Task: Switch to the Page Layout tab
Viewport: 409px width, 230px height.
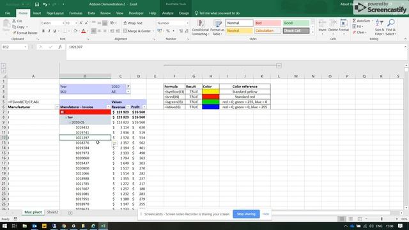Action: coord(55,13)
